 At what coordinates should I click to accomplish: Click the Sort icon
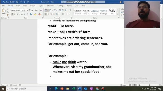[x=66, y=10]
